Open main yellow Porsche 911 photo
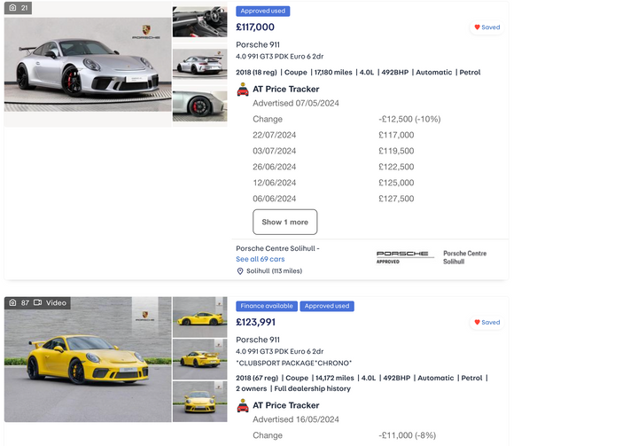Image resolution: width=638 pixels, height=446 pixels. [88, 359]
